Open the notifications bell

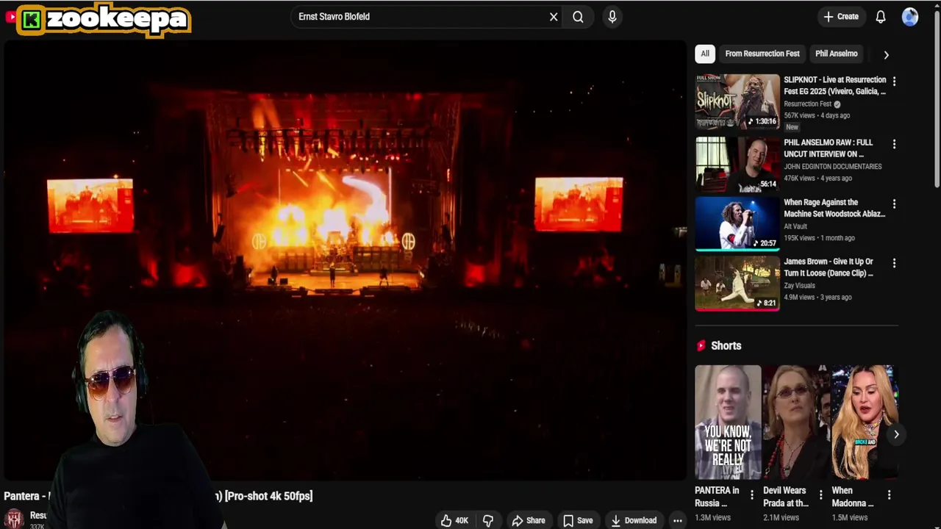click(881, 17)
